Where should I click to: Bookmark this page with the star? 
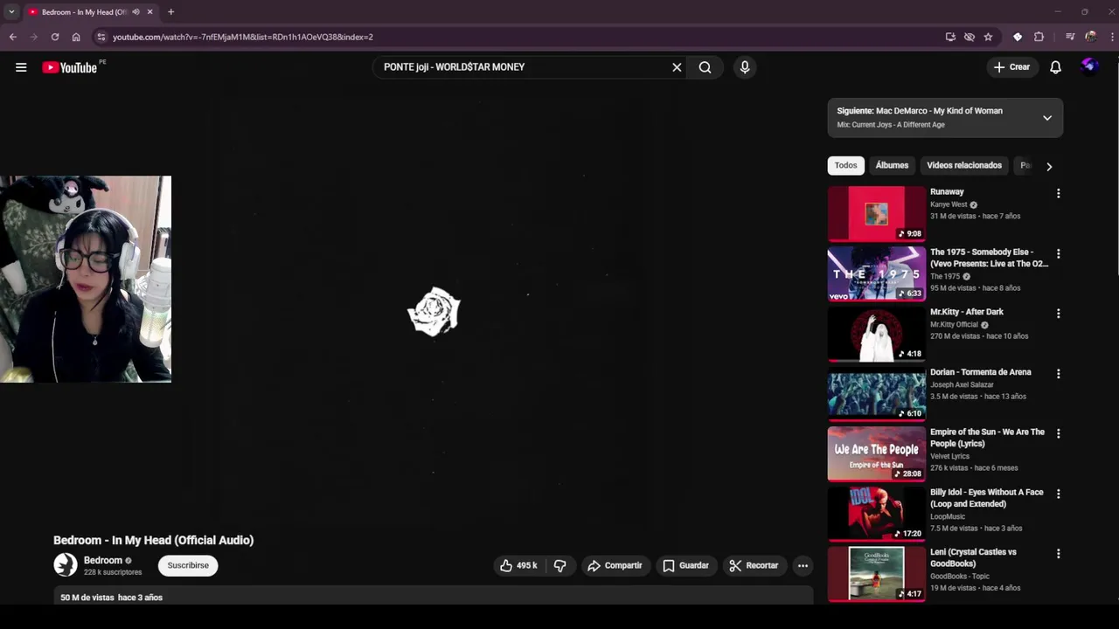click(988, 37)
